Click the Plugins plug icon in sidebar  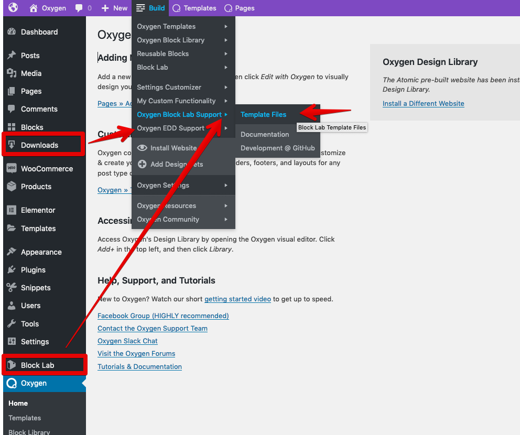pos(12,269)
